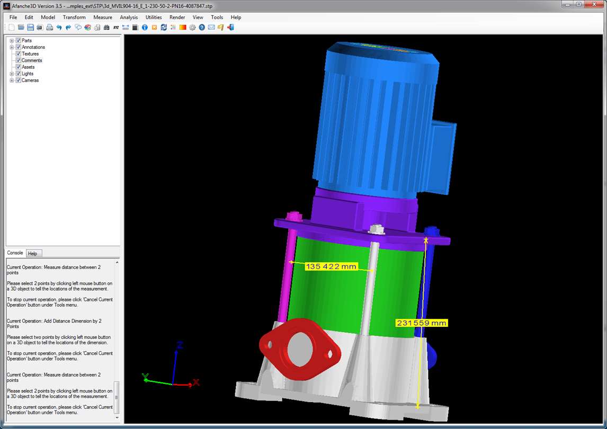Image resolution: width=607 pixels, height=429 pixels.
Task: Open the Analysis menu
Action: click(x=129, y=17)
